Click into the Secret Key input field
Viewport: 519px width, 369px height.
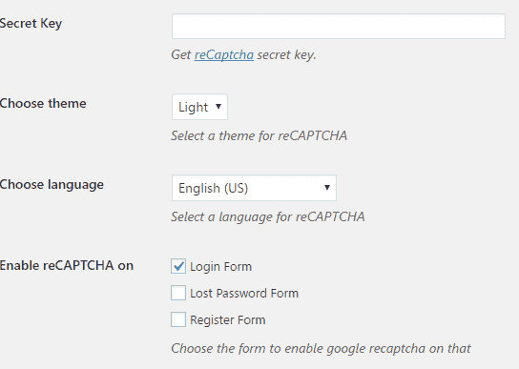click(x=339, y=26)
